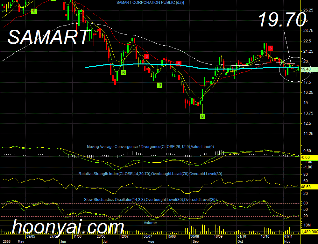Click the B buy marker below September low
This screenshot has height=244, width=318.
(x=202, y=116)
